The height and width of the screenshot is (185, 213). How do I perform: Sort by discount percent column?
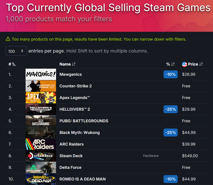(170, 64)
